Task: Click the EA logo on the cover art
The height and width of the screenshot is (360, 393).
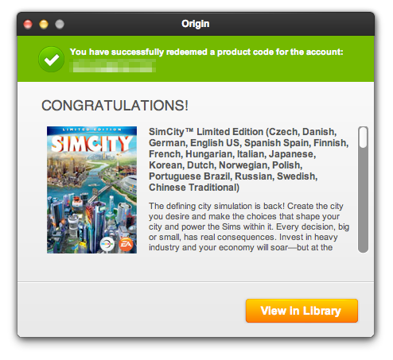Action: coord(126,244)
